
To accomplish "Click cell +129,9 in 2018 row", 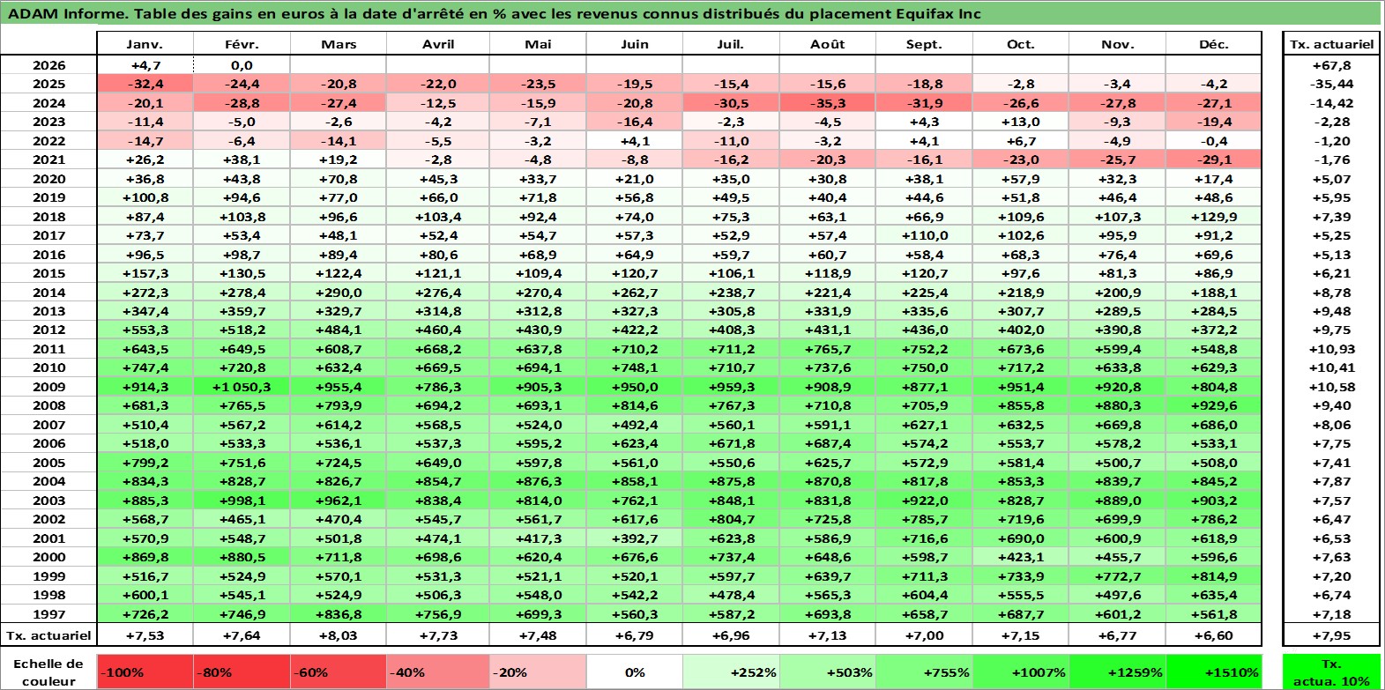I will pos(1213,217).
